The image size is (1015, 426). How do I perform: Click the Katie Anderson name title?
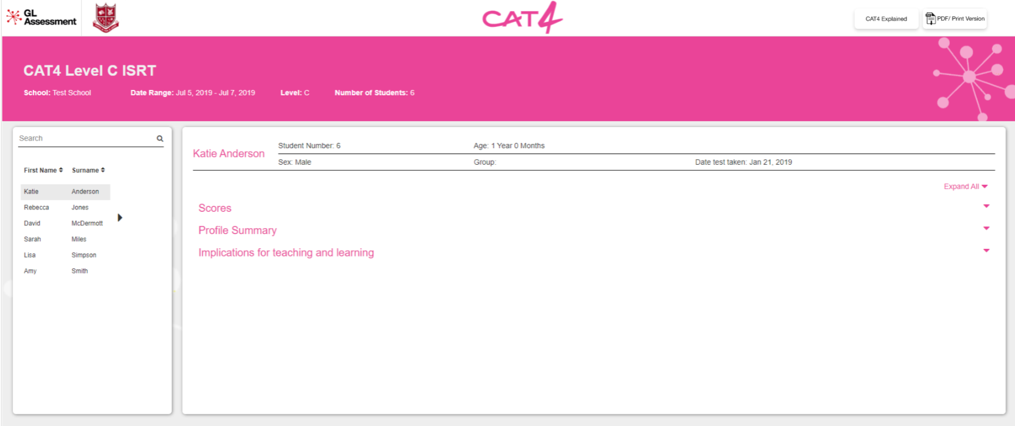(229, 154)
